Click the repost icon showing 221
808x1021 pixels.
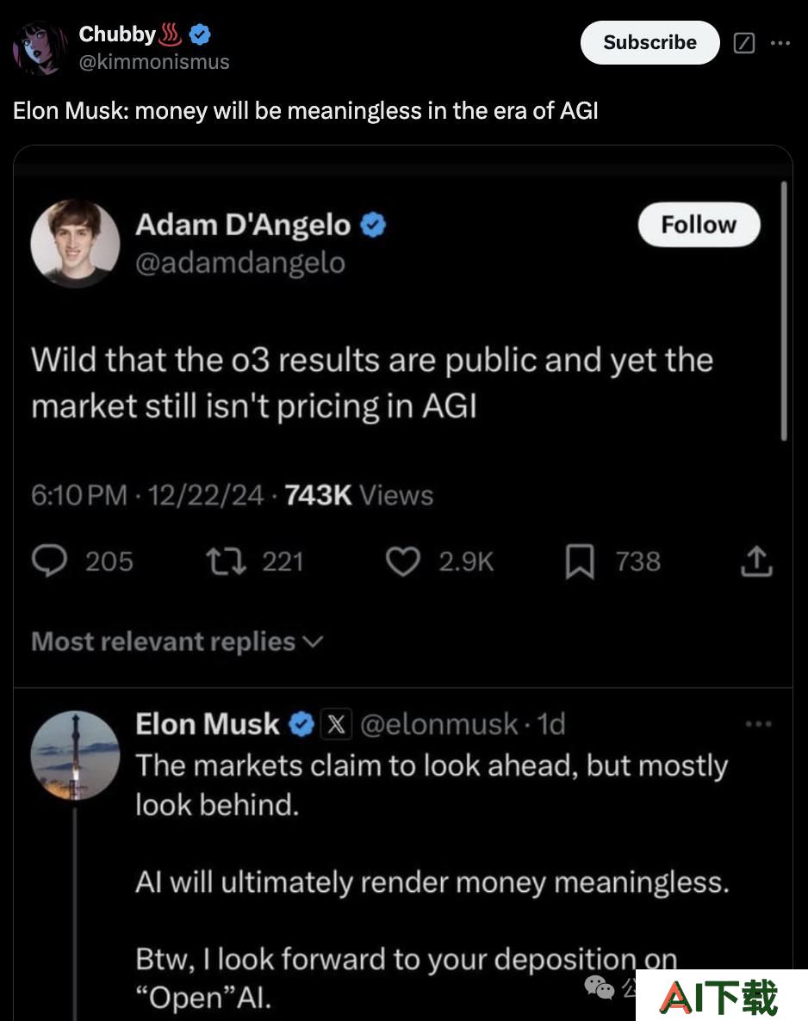coord(226,561)
